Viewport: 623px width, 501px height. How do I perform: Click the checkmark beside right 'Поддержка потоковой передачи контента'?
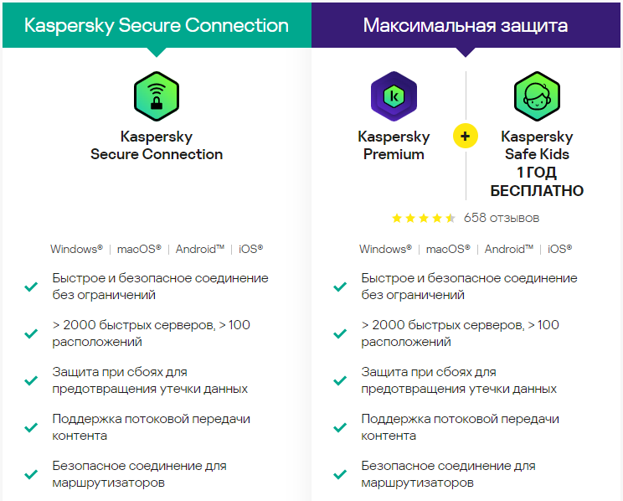(x=340, y=427)
